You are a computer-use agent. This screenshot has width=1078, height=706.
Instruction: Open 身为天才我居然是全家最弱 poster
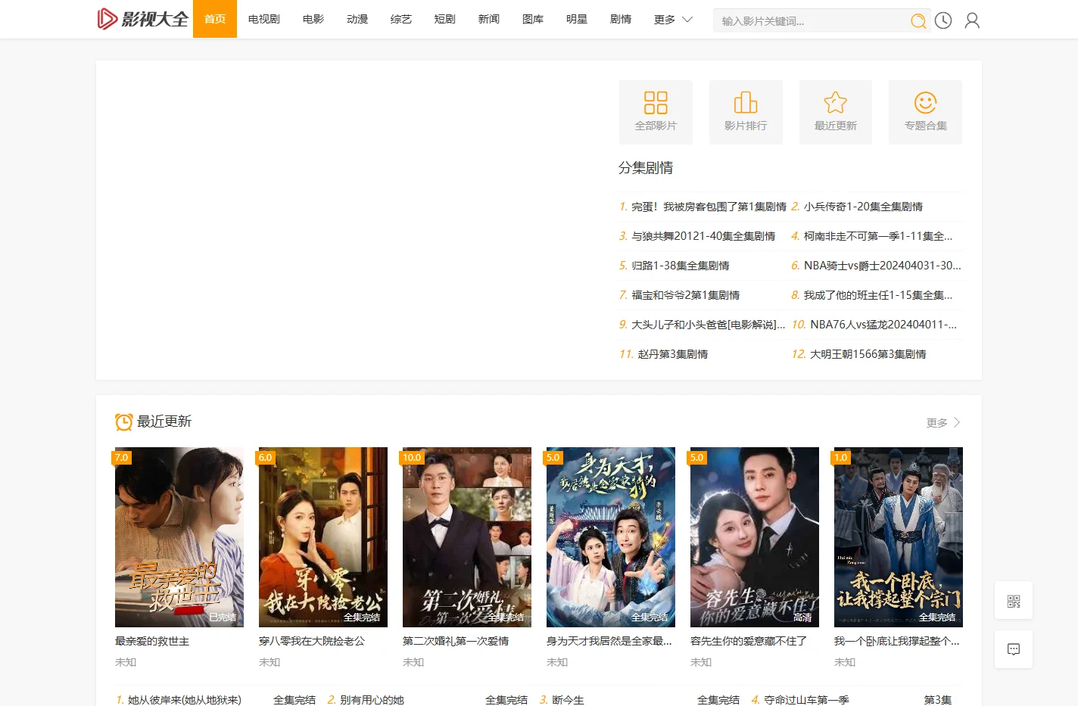point(611,536)
